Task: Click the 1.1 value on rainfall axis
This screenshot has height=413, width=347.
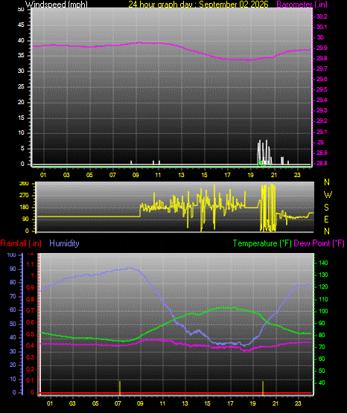Action: coord(31,264)
